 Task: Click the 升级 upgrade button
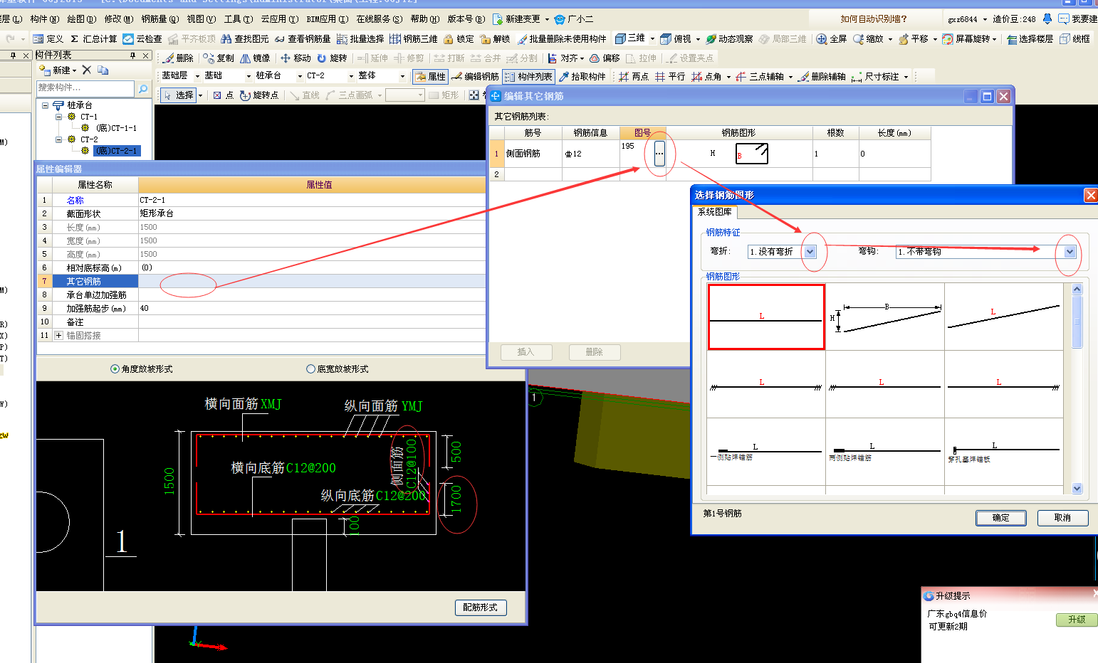[1077, 620]
